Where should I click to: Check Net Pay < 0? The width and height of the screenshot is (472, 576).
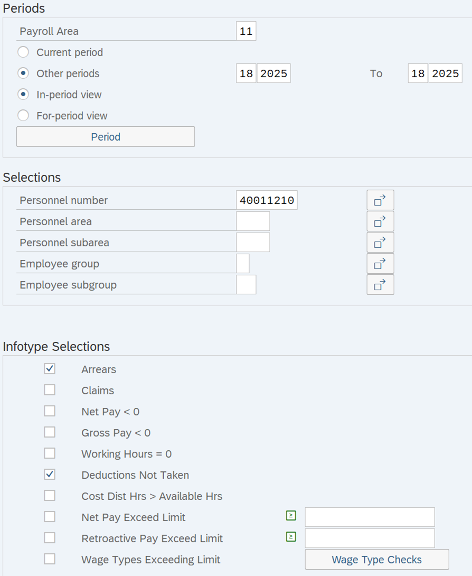coord(50,411)
